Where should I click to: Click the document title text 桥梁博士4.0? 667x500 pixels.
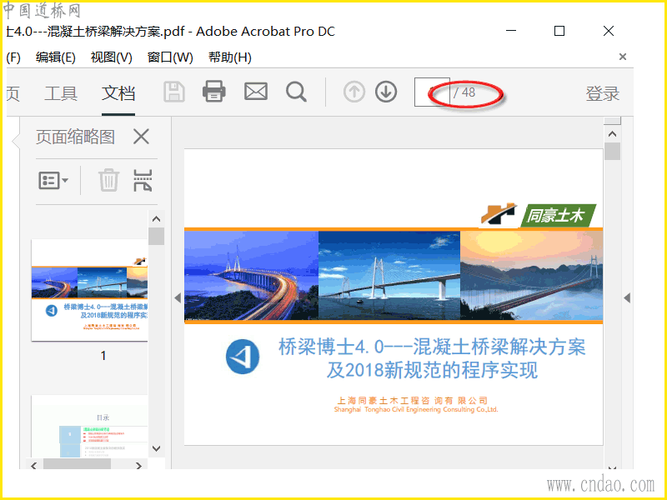click(x=432, y=358)
